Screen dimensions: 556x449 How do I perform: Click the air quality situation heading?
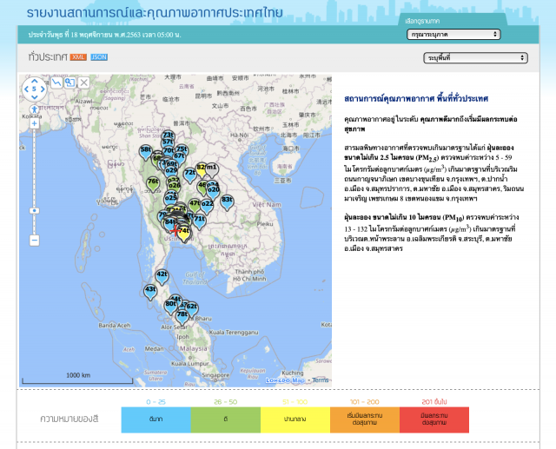(416, 98)
